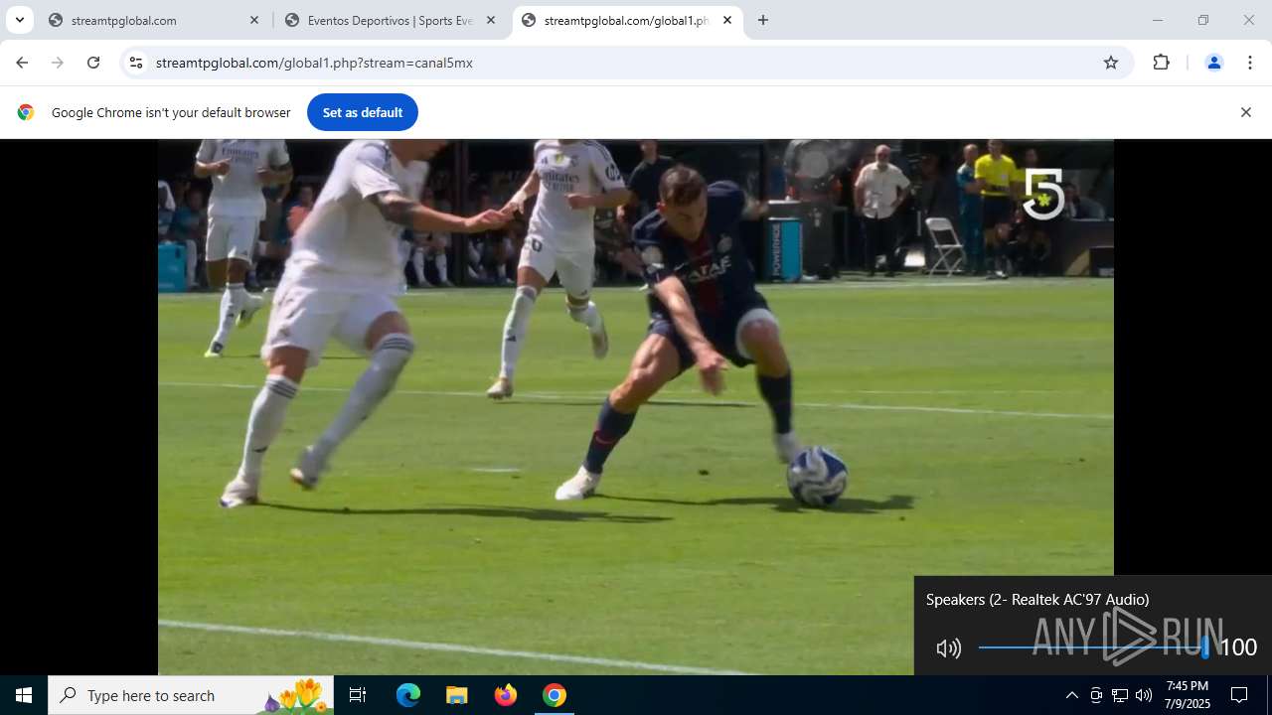This screenshot has height=715, width=1272.
Task: Click the soccer video stream
Action: [636, 407]
